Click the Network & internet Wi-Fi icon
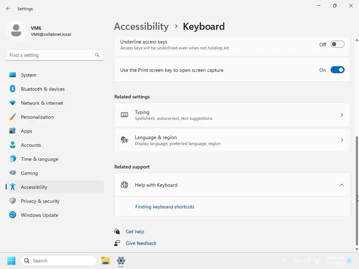Screen dimensions: 359x269 (13, 103)
